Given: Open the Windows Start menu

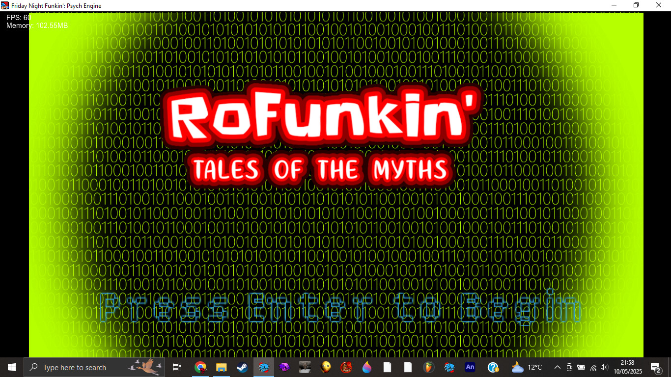Looking at the screenshot, I should pos(12,367).
